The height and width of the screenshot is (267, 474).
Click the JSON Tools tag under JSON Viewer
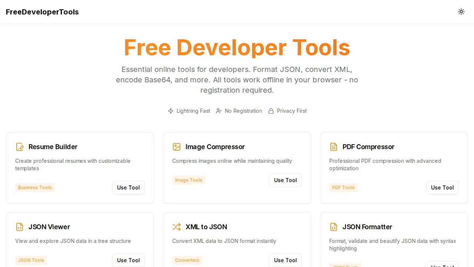pos(31,260)
